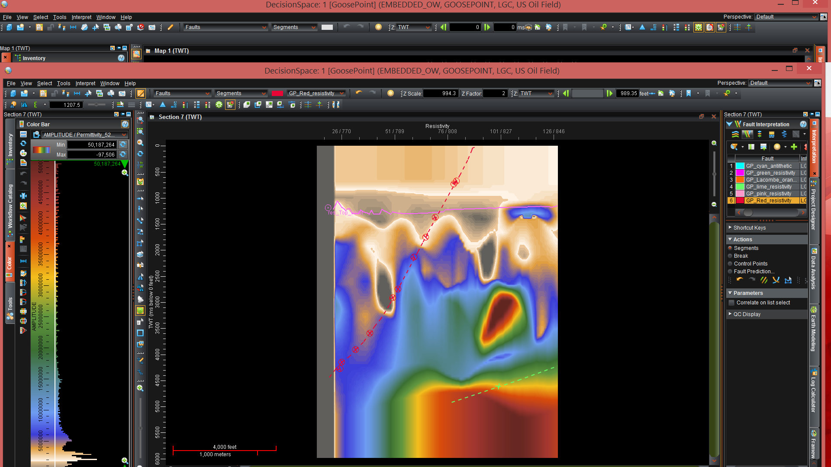Select GP_Lacombe_oran fault row
Viewport: 831px width, 467px height.
[767, 180]
